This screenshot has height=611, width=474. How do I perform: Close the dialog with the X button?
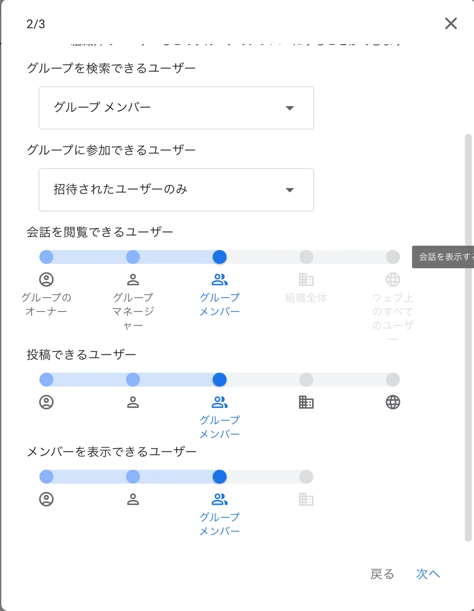tap(451, 23)
